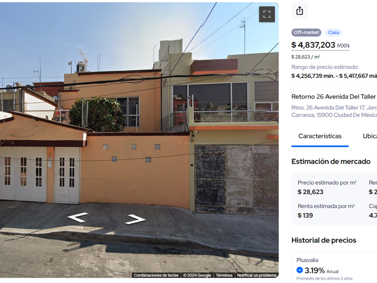This screenshot has height=283, width=377.
Task: Click the Precio estimado por m² value
Action: coord(311,192)
